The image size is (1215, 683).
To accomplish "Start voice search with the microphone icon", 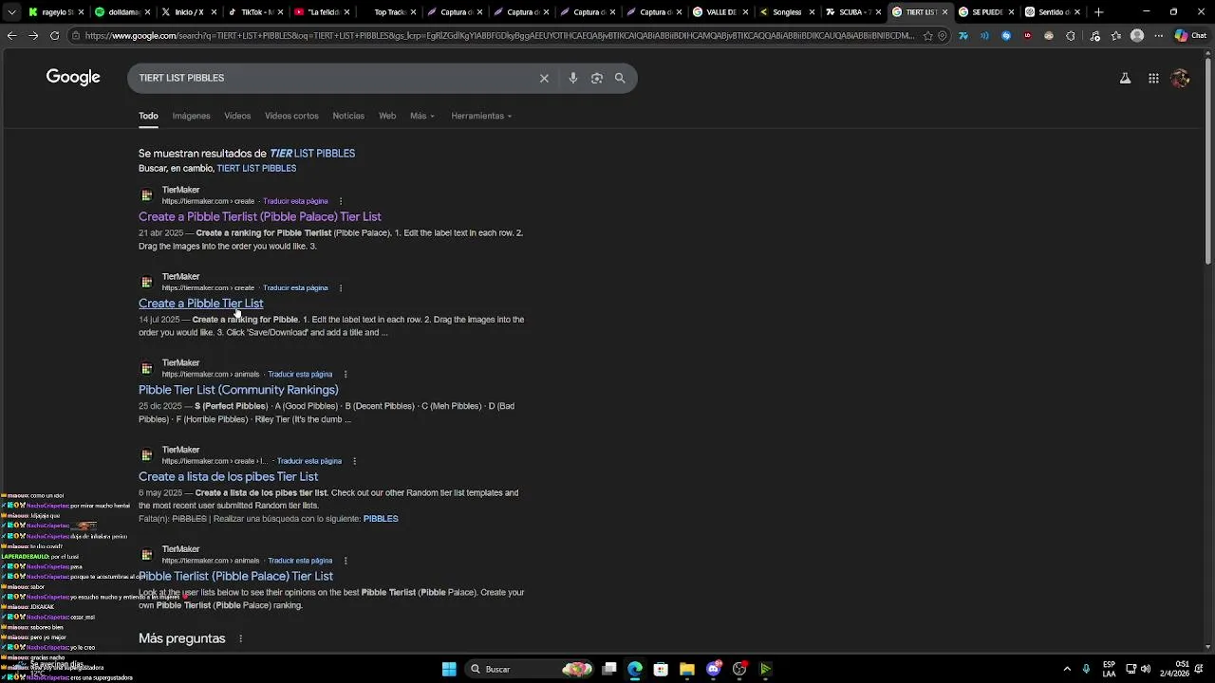I will pos(572,79).
